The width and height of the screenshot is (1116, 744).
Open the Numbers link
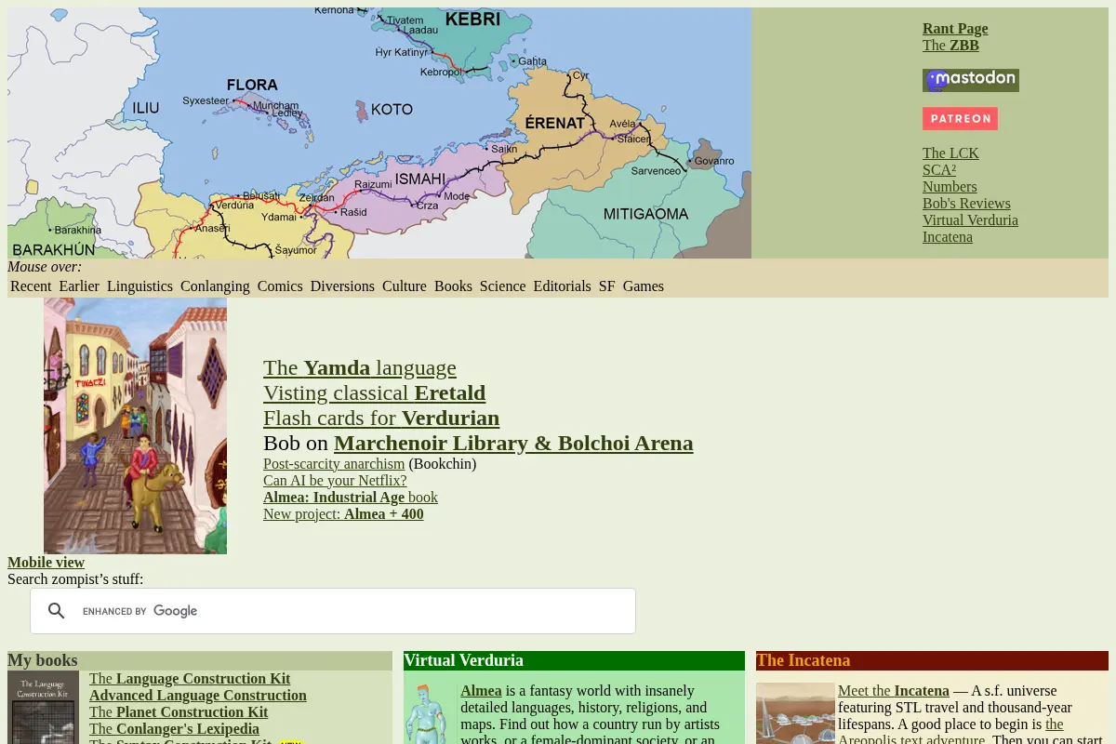point(950,187)
